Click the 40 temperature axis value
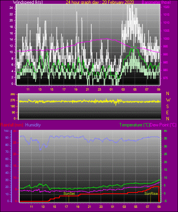178x212 pixels. tap(165, 131)
